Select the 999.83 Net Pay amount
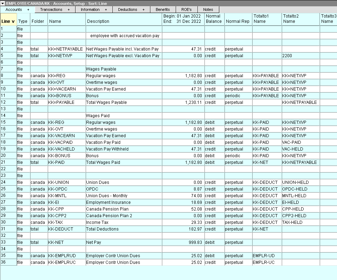The image size is (337, 280). tap(194, 242)
